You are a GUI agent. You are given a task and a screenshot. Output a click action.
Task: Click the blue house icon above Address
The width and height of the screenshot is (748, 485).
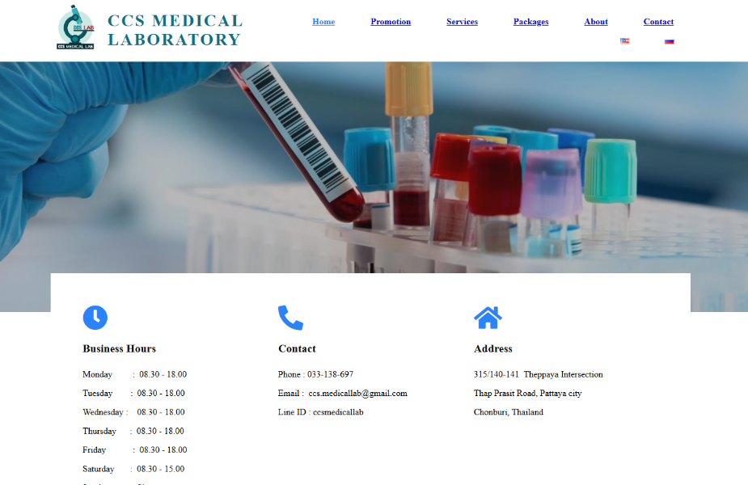click(x=488, y=318)
